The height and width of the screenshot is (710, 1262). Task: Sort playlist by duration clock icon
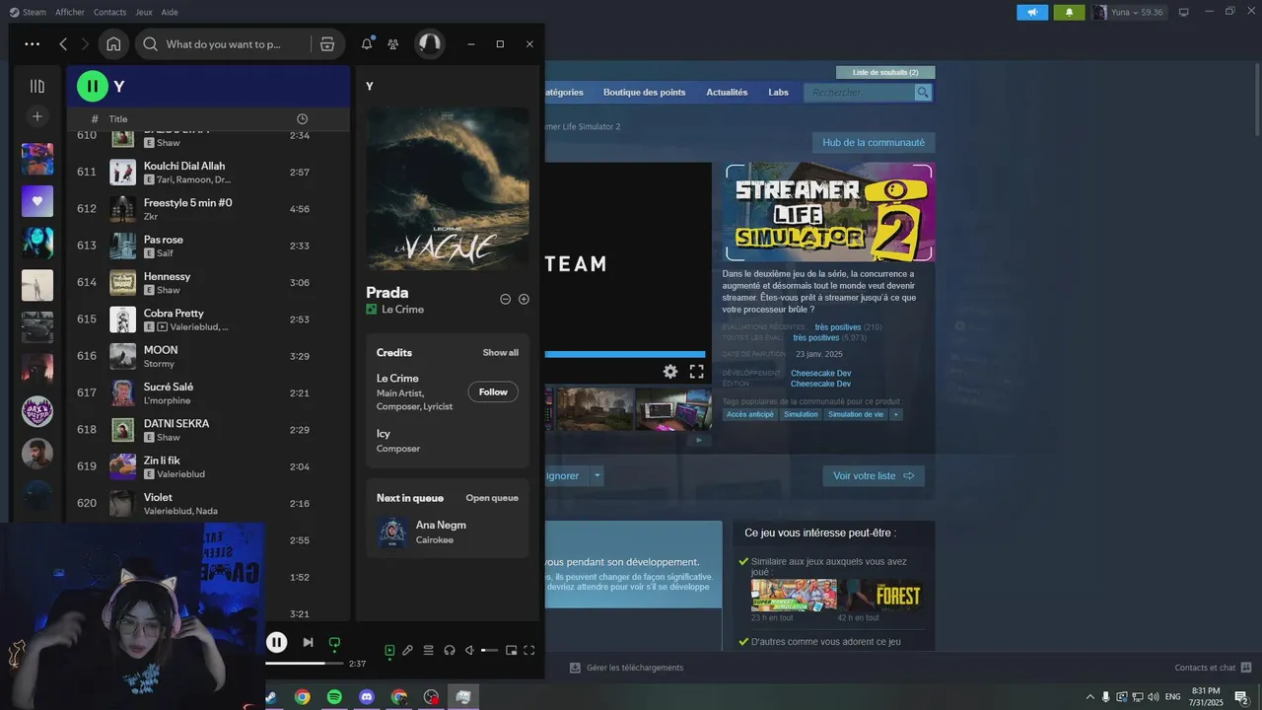click(x=302, y=119)
